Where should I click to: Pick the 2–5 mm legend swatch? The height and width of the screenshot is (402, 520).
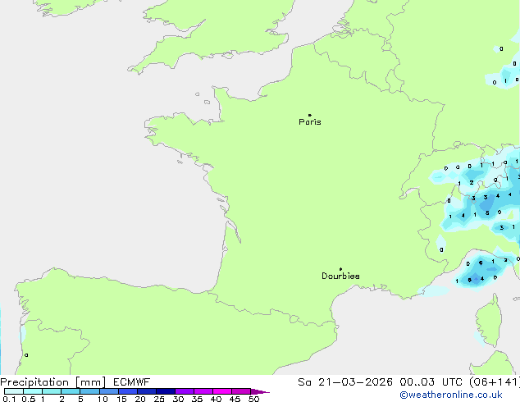click(71, 391)
